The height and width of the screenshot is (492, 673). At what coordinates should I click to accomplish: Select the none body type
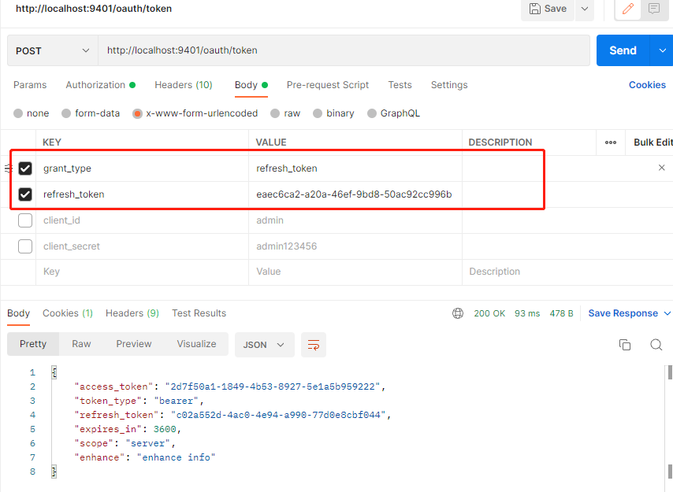click(x=18, y=113)
